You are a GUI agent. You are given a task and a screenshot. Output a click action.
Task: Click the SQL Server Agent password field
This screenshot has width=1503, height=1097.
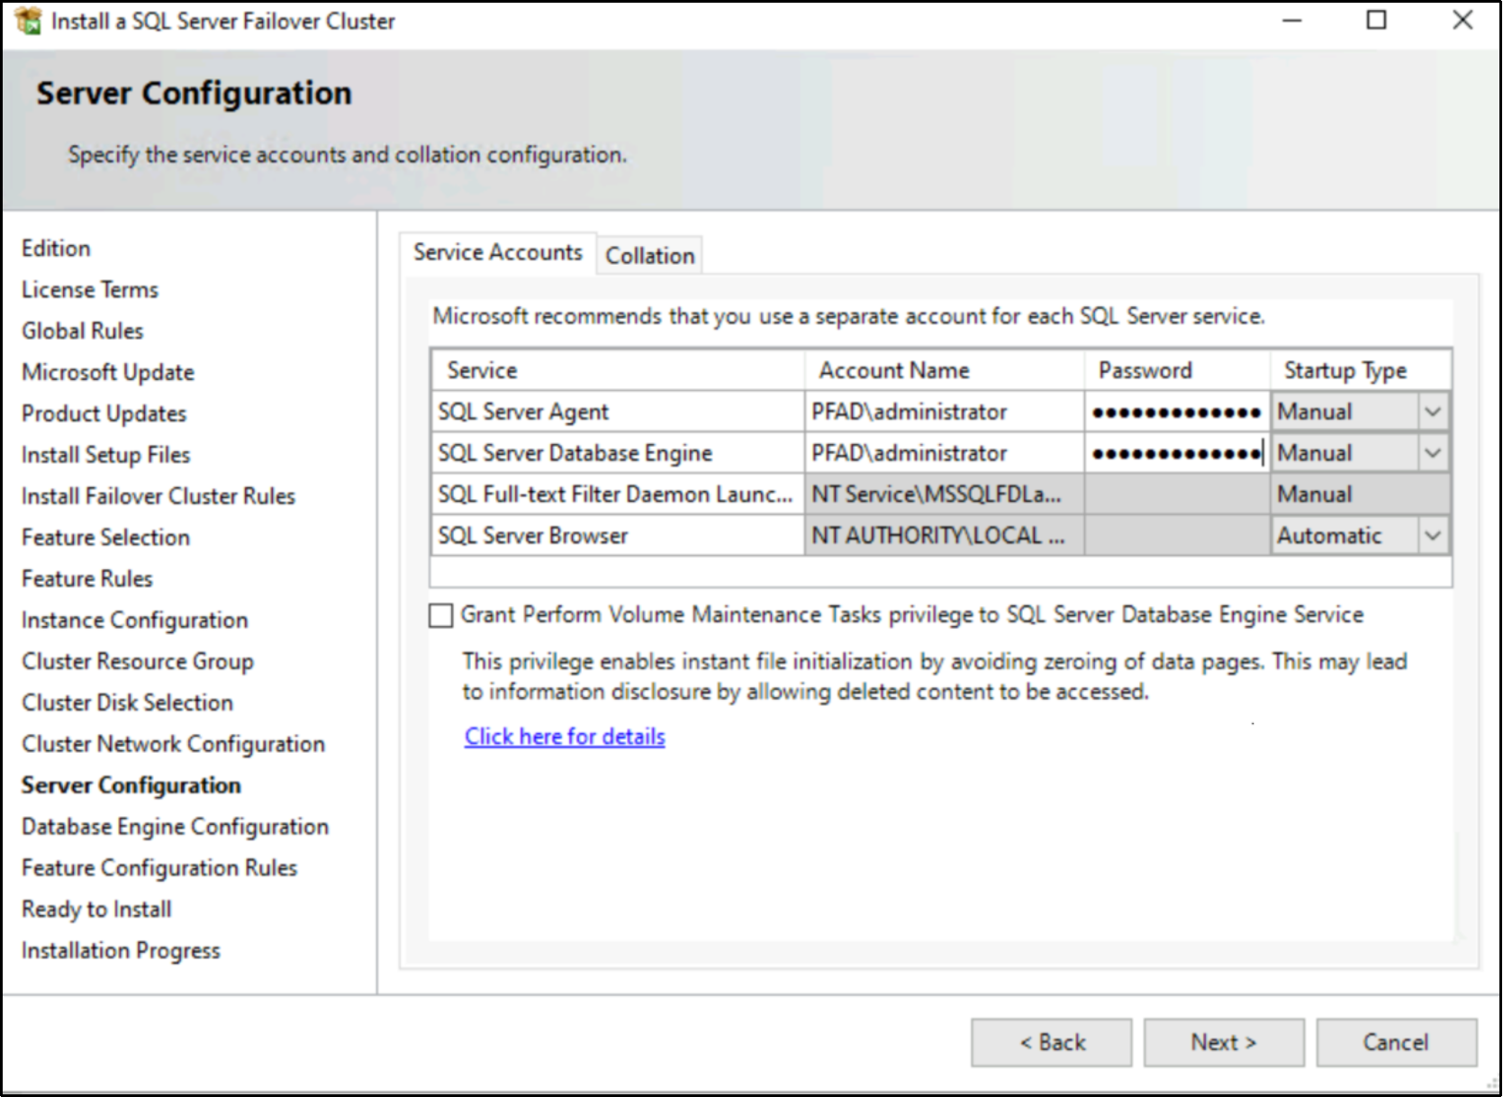tap(1177, 413)
